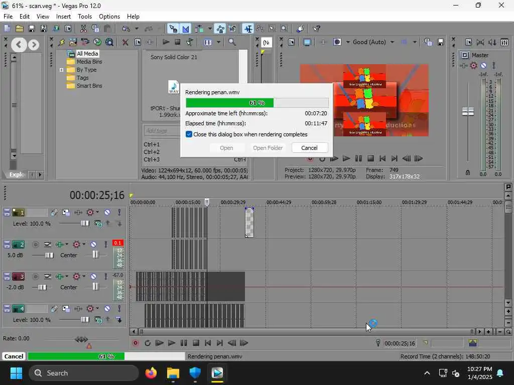
Task: Click Save Snapshot to File icon
Action: click(441, 42)
